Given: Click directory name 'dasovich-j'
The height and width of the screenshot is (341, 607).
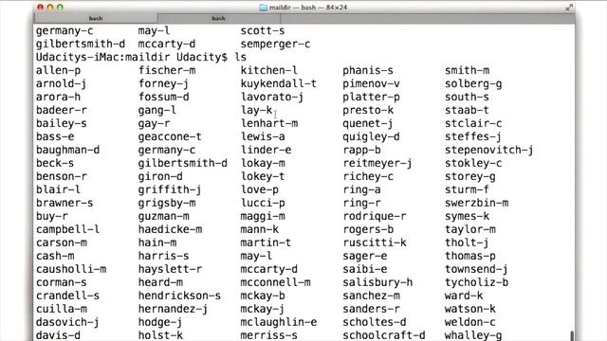Looking at the screenshot, I should click(x=67, y=322).
